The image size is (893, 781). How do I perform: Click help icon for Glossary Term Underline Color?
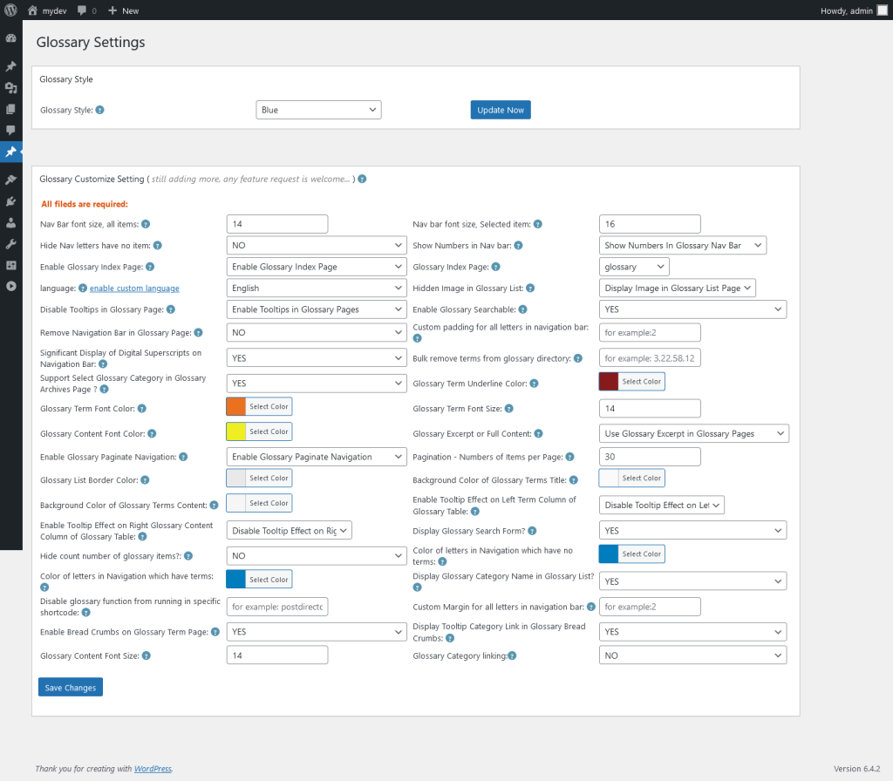(x=535, y=384)
